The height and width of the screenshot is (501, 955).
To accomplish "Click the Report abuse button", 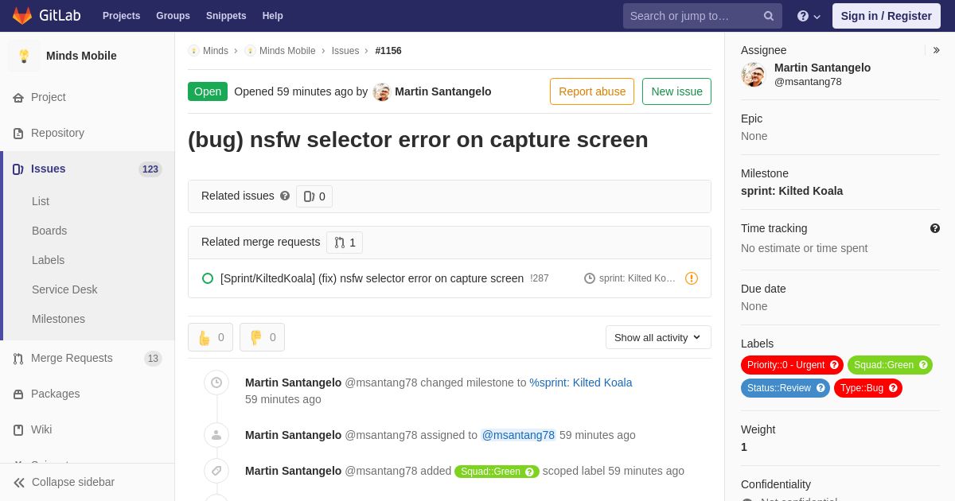I will (592, 91).
